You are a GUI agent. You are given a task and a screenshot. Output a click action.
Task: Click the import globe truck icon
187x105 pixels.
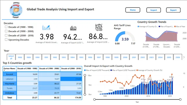pyautogui.click(x=99, y=27)
